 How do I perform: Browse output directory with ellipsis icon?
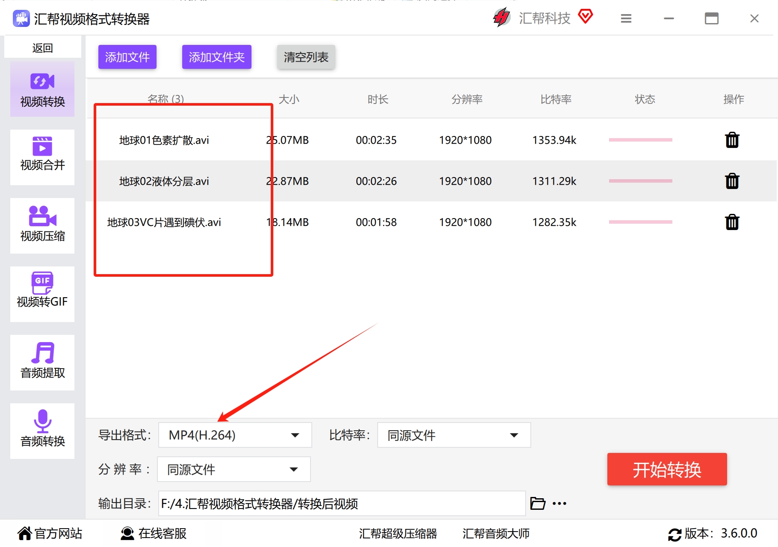[559, 503]
